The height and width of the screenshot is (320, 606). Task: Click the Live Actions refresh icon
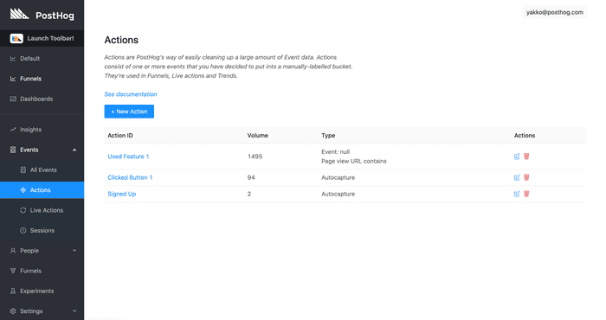[x=23, y=210]
